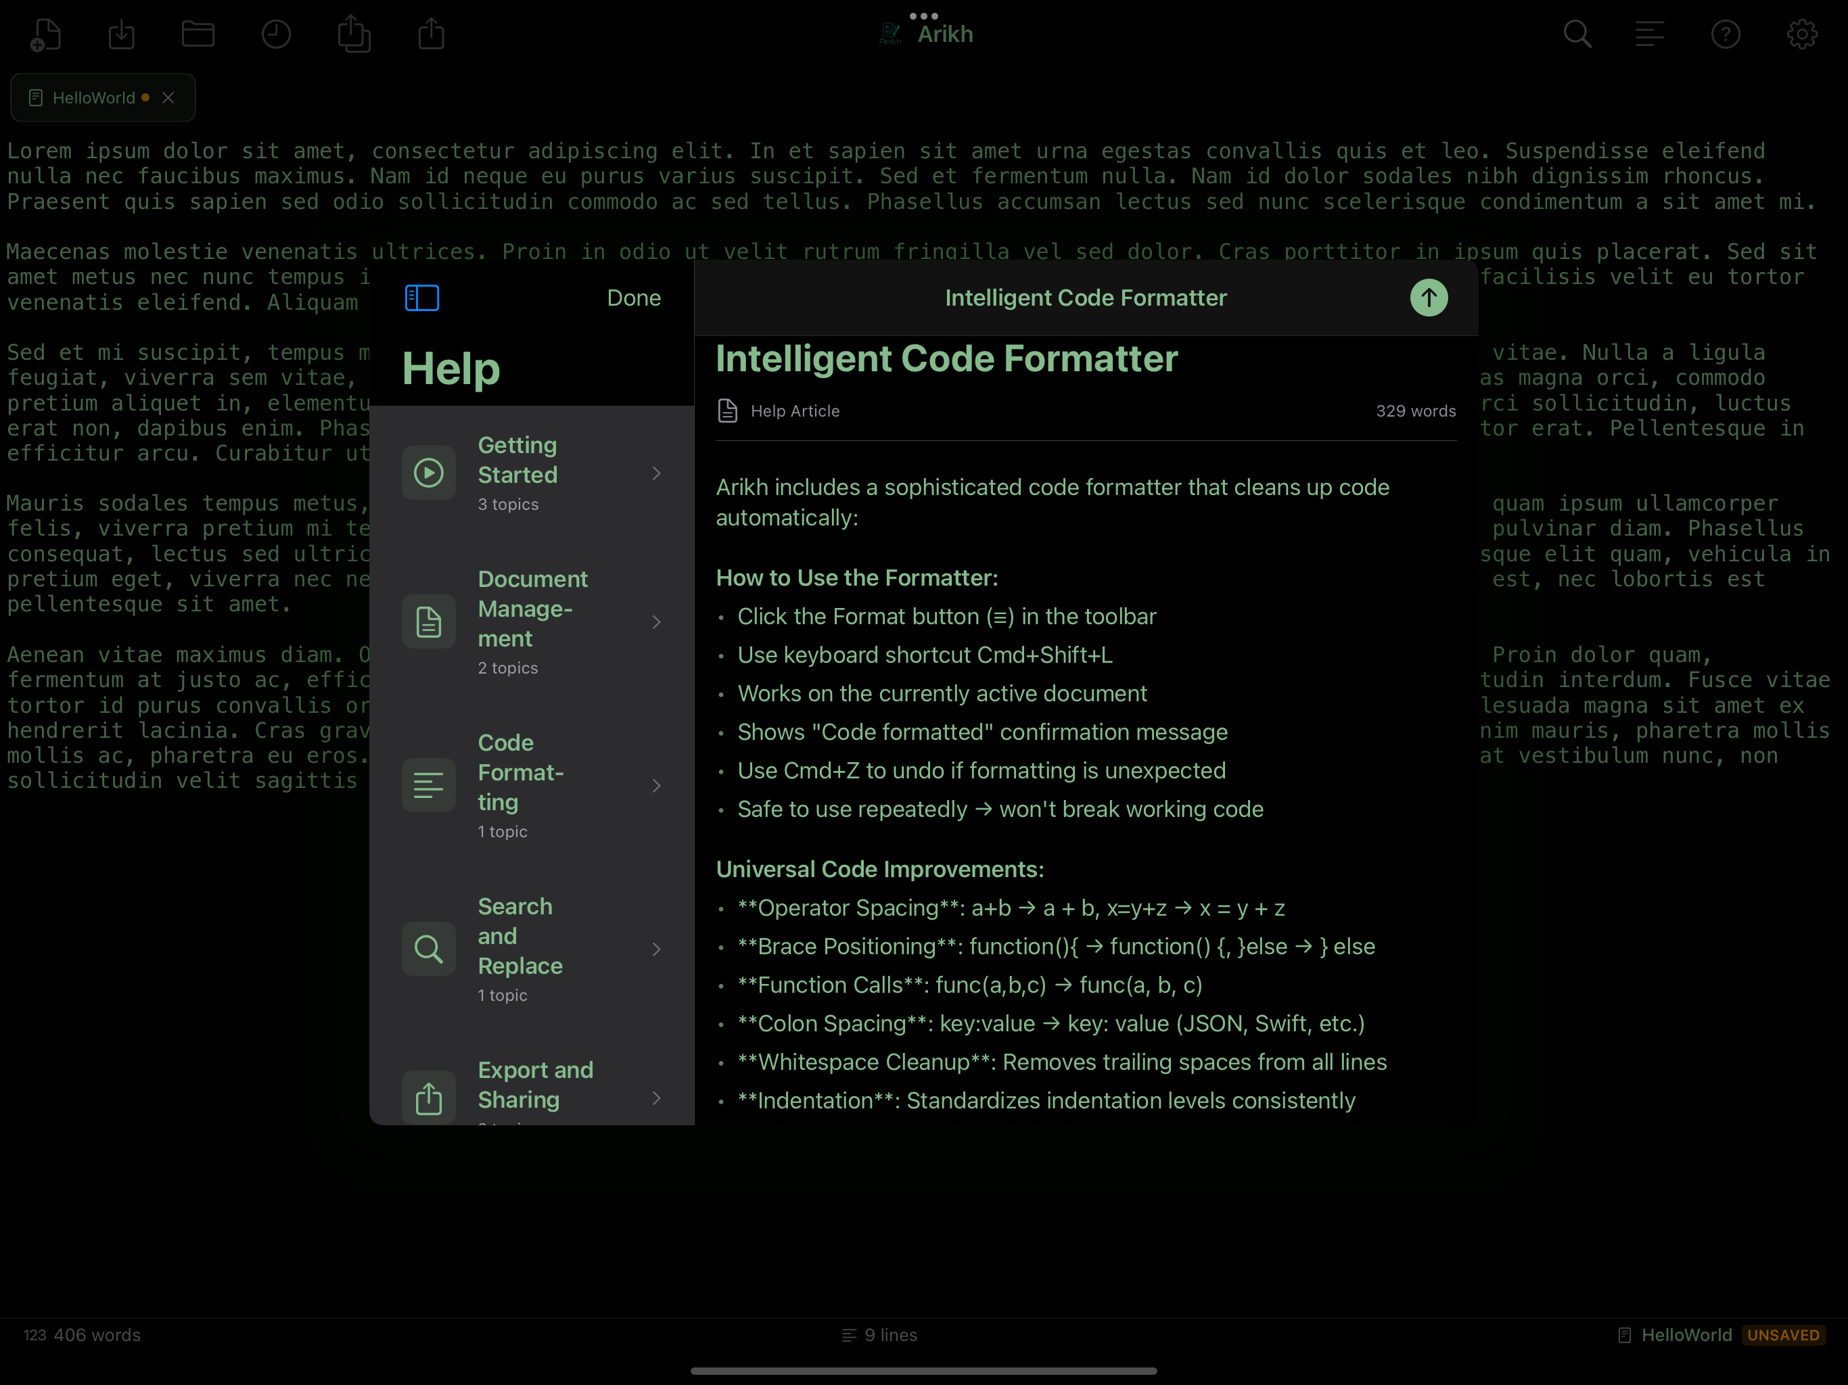The image size is (1848, 1385).
Task: Create a new document from the toolbar
Action: tap(45, 34)
